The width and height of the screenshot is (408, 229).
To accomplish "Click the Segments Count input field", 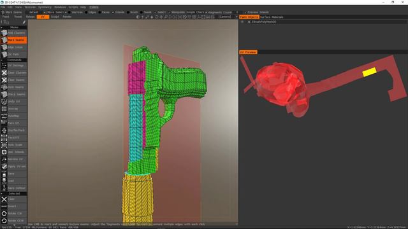I will pyautogui.click(x=237, y=12).
